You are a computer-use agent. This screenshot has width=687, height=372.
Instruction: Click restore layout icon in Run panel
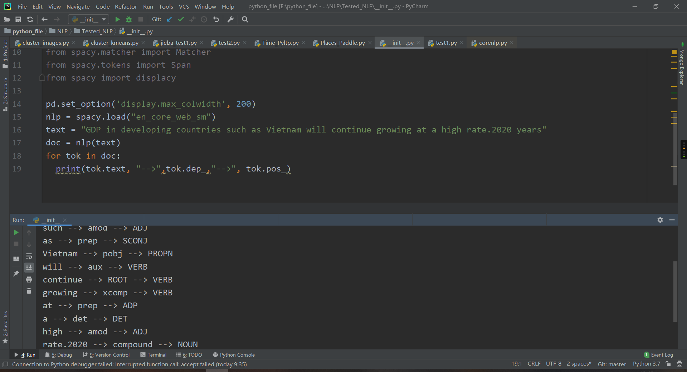(x=16, y=259)
